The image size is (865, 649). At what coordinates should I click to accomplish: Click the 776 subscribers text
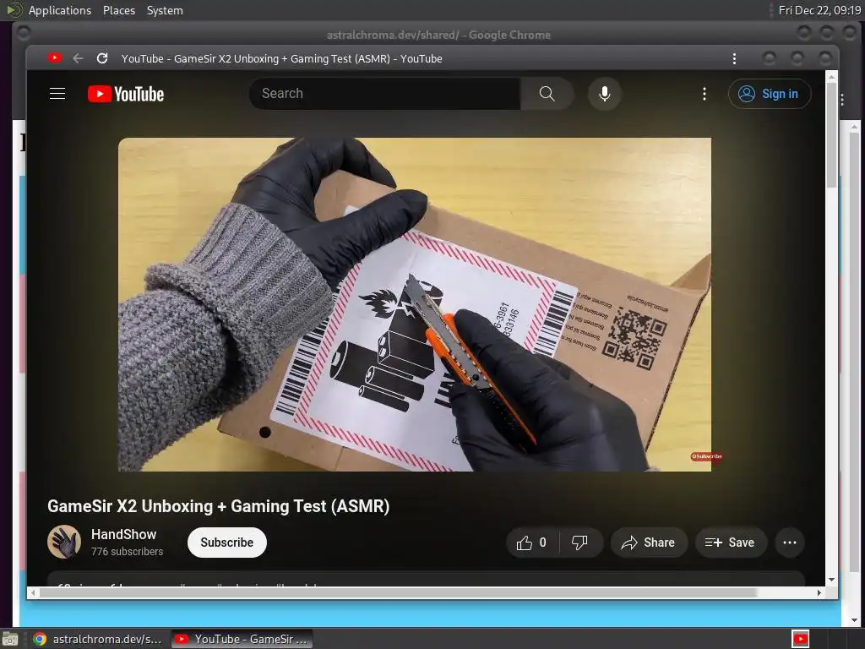click(127, 551)
